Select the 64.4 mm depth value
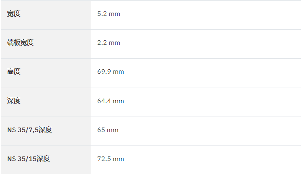Screen dimensions: 305x174 pyautogui.click(x=111, y=101)
